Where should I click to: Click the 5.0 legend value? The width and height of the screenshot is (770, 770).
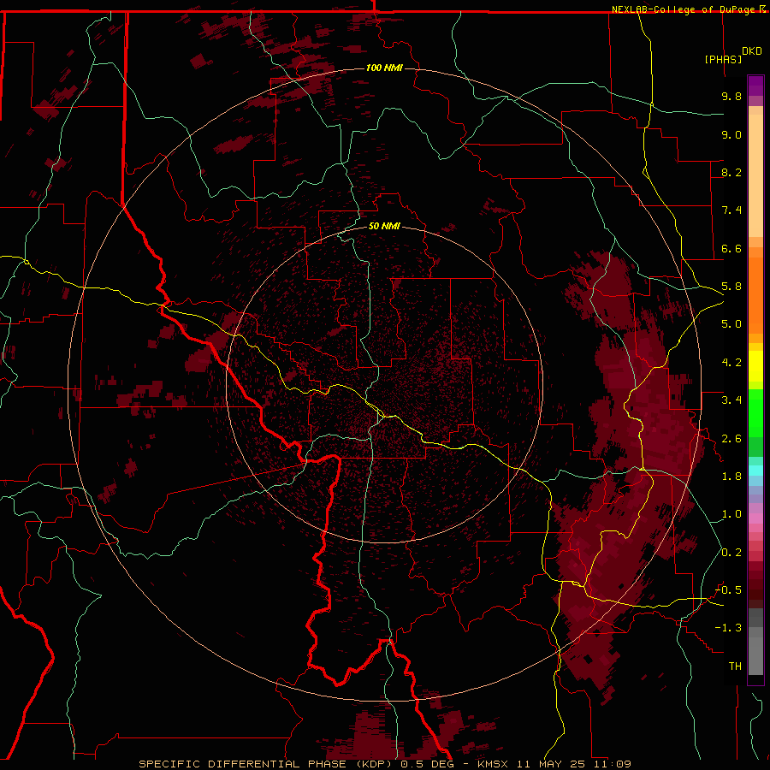point(731,324)
